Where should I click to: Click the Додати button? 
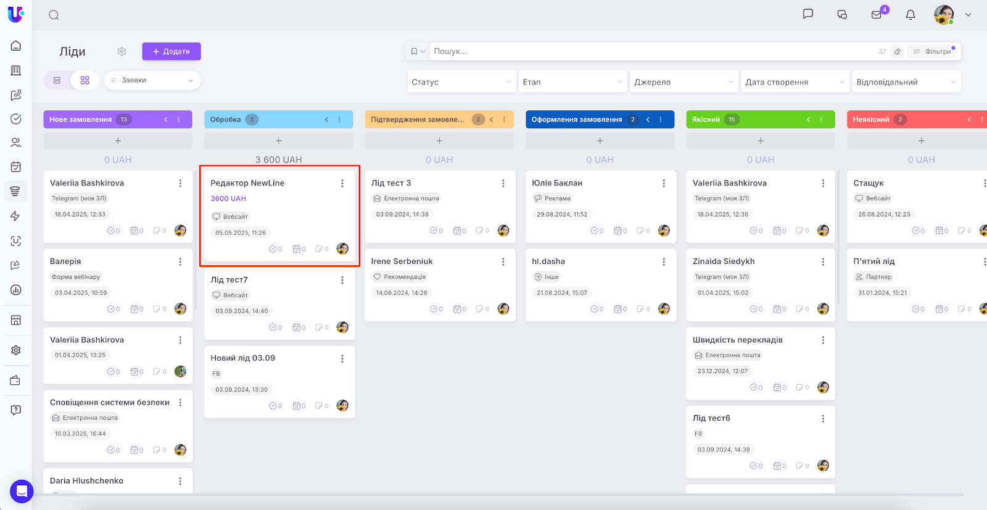point(171,52)
